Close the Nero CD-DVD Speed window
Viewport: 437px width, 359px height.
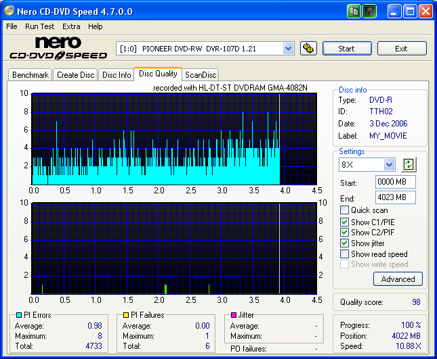point(426,11)
